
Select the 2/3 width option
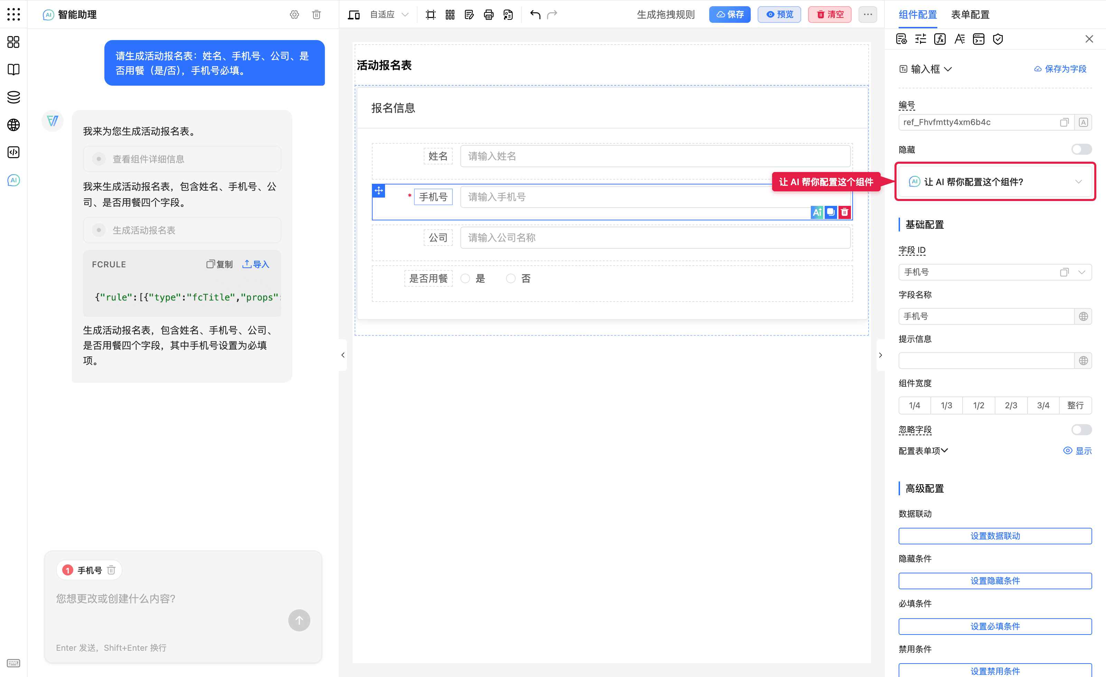point(1011,405)
